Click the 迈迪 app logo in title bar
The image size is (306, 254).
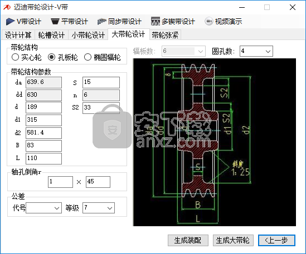[x=7, y=7]
